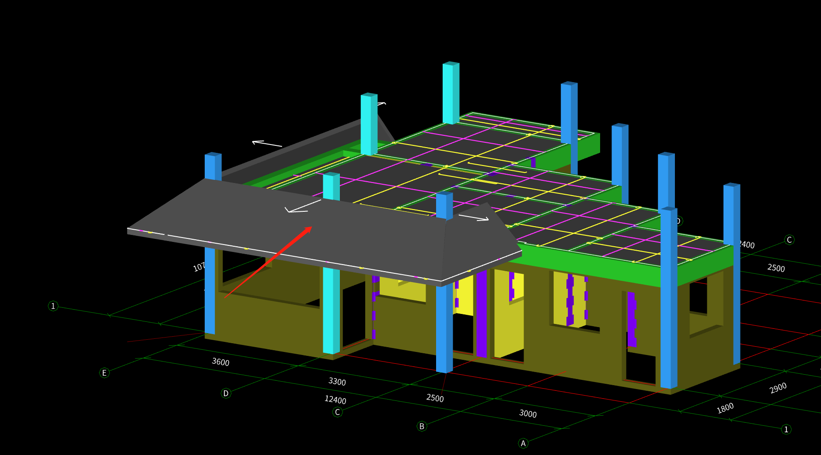Select the 2500 dimension near right axis C
This screenshot has height=455, width=821.
pos(776,268)
